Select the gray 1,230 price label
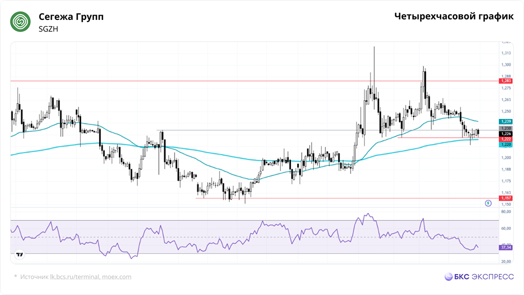 coord(506,128)
